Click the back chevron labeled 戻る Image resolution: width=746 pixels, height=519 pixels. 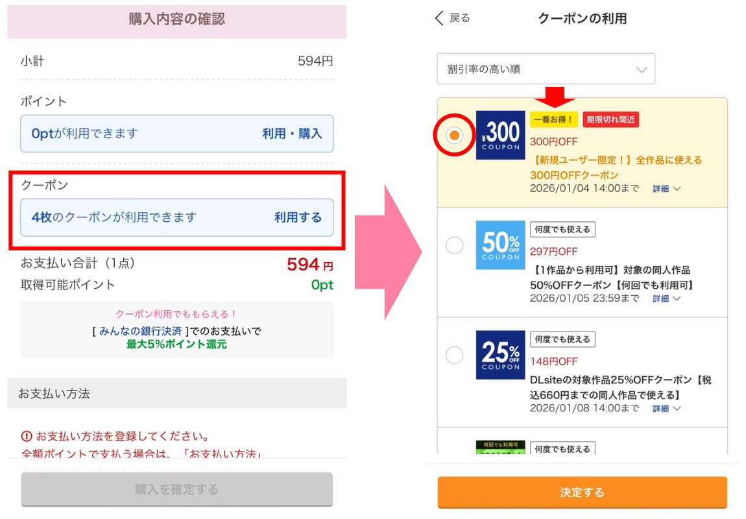pos(451,18)
